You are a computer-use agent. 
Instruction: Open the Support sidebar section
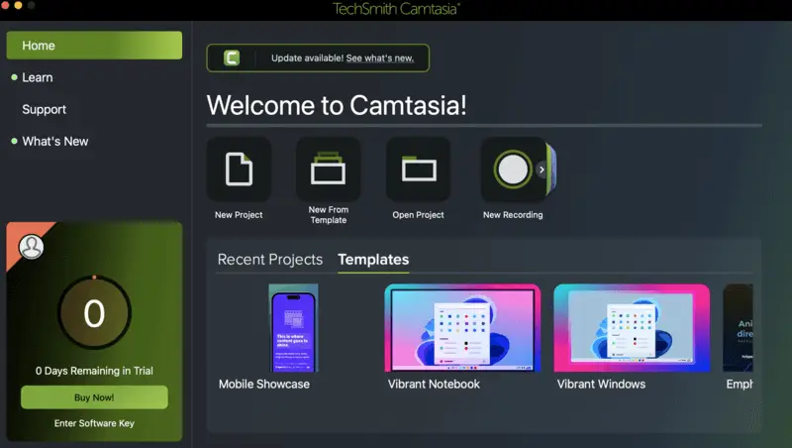[44, 109]
